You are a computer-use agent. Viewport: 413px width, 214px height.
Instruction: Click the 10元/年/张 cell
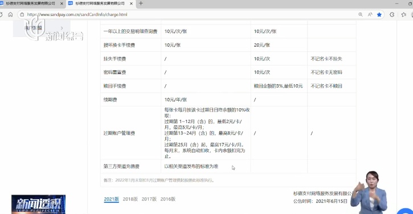pos(175,100)
